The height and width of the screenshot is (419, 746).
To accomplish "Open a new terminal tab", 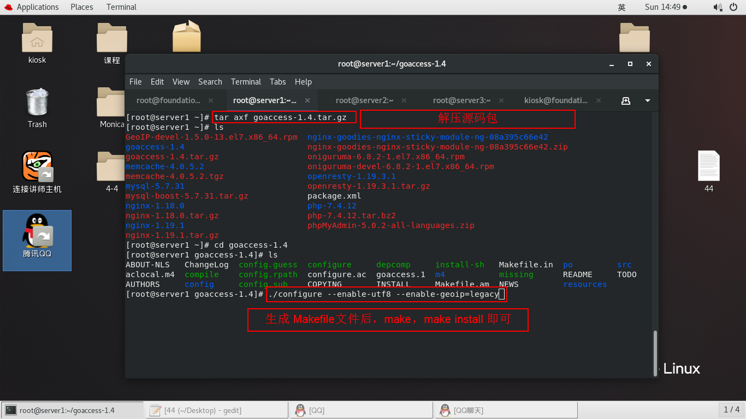I will point(626,100).
